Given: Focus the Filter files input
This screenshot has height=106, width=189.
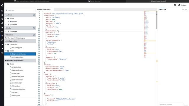Looking at the screenshot, I should [20, 11].
